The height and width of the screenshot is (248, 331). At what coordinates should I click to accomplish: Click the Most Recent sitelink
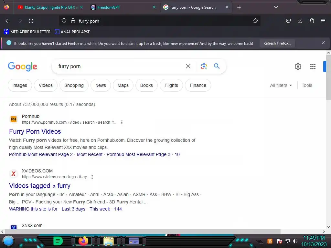90,154
